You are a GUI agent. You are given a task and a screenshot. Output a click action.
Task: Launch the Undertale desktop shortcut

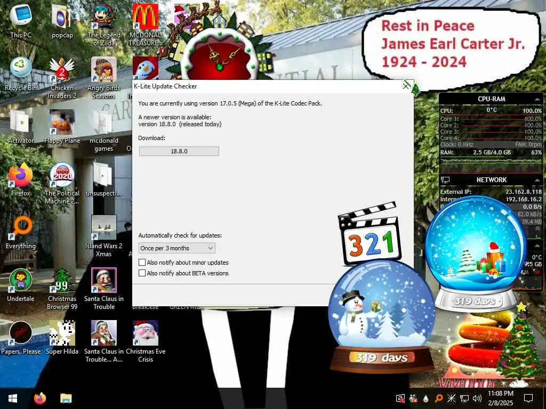(x=21, y=286)
